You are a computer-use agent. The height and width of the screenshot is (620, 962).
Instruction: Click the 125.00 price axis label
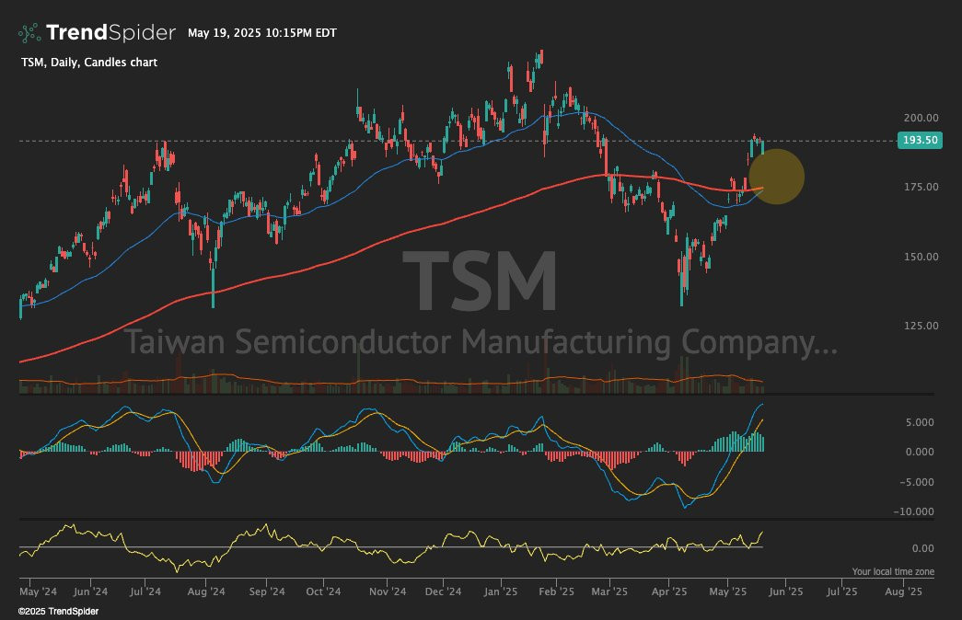tap(921, 326)
